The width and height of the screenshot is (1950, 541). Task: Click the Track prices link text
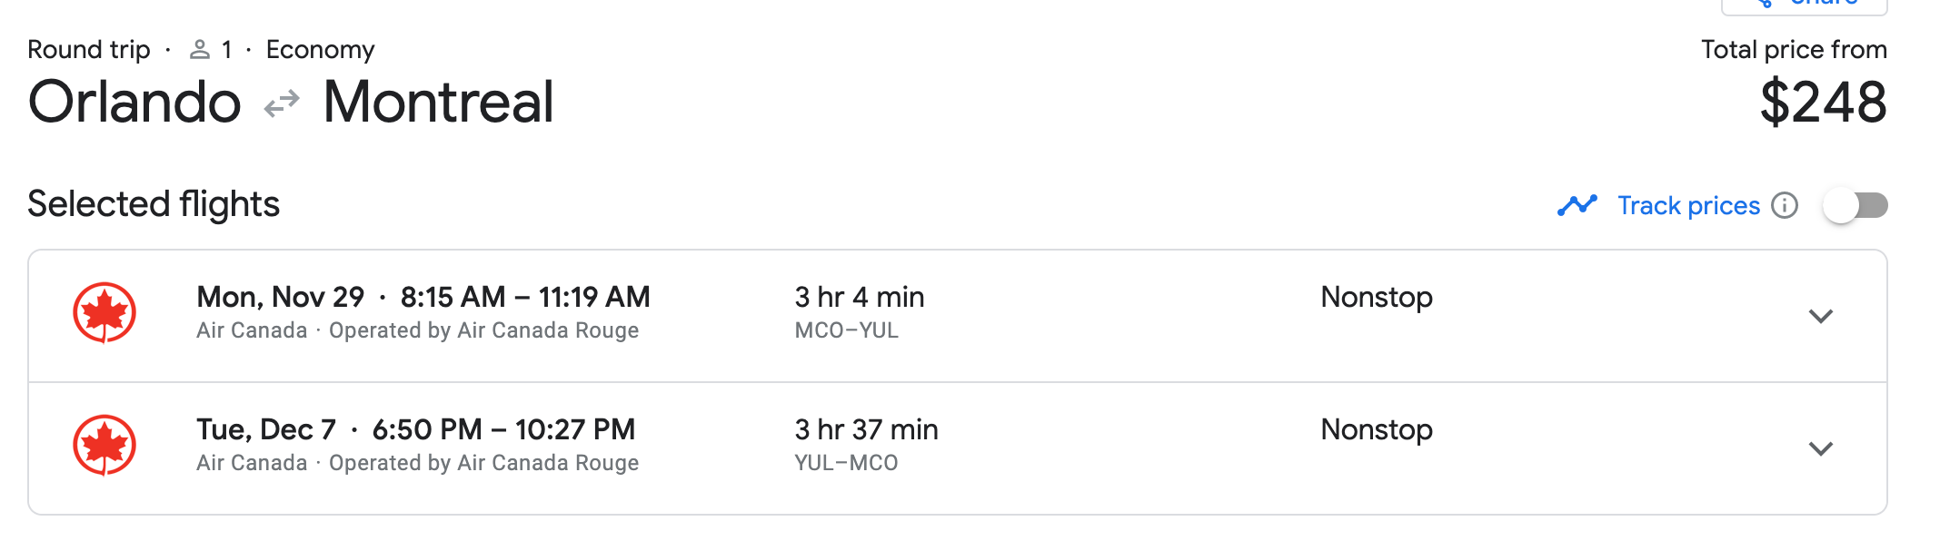pyautogui.click(x=1688, y=206)
